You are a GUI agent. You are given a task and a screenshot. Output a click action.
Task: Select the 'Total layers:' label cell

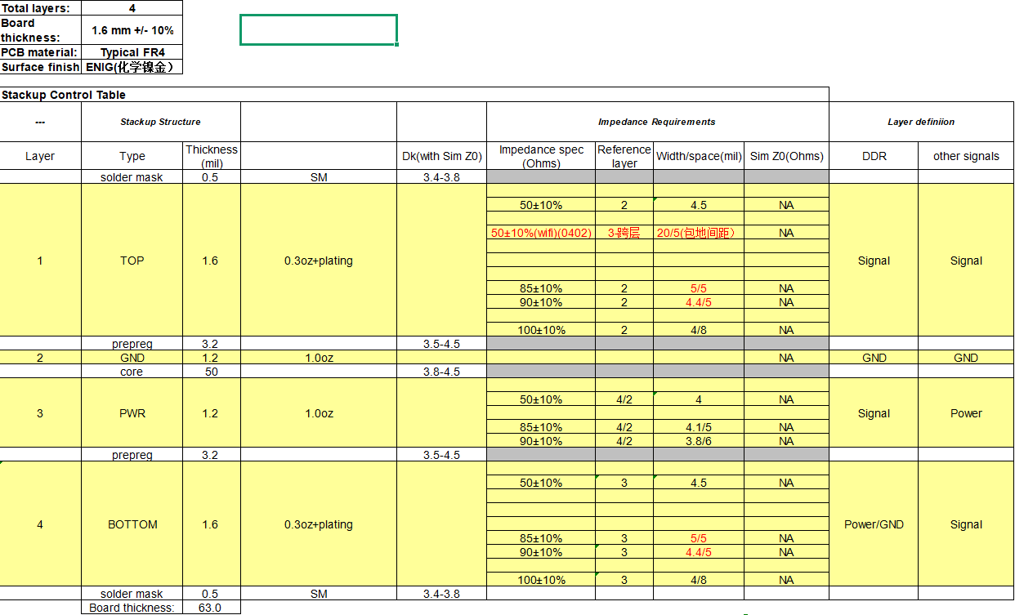(40, 8)
